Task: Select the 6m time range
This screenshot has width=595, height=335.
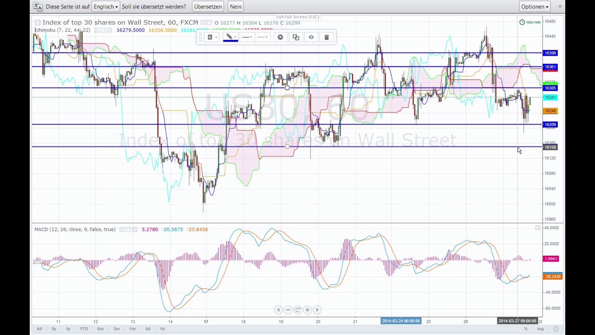Action: click(100, 329)
